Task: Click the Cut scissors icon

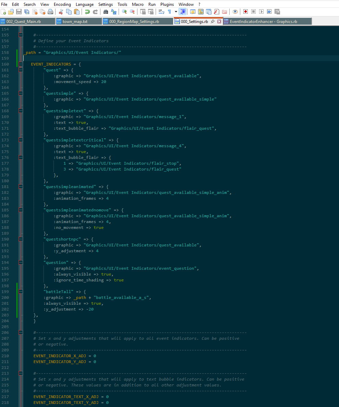Action: click(61, 12)
